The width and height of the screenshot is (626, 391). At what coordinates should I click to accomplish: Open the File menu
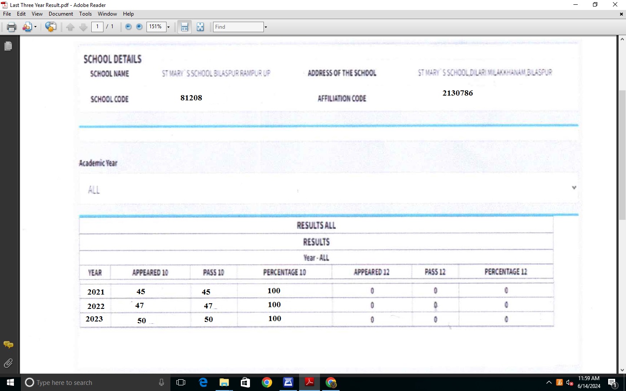(7, 14)
